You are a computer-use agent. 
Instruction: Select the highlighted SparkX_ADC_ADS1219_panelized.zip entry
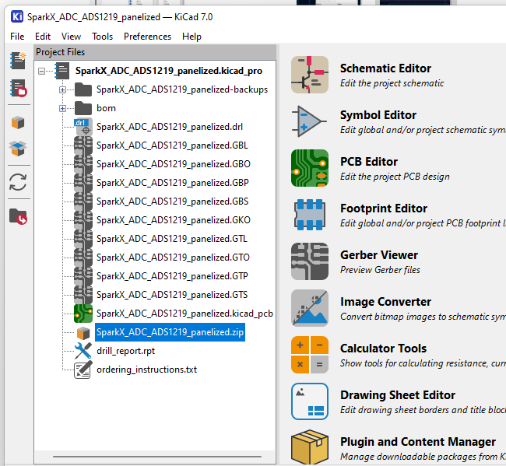pyautogui.click(x=170, y=332)
